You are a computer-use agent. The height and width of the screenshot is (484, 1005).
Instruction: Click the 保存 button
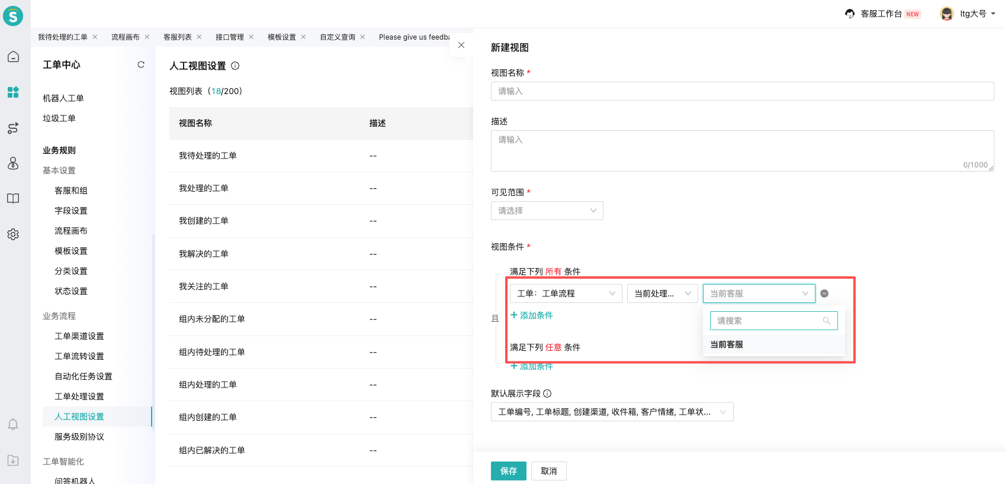pyautogui.click(x=508, y=471)
